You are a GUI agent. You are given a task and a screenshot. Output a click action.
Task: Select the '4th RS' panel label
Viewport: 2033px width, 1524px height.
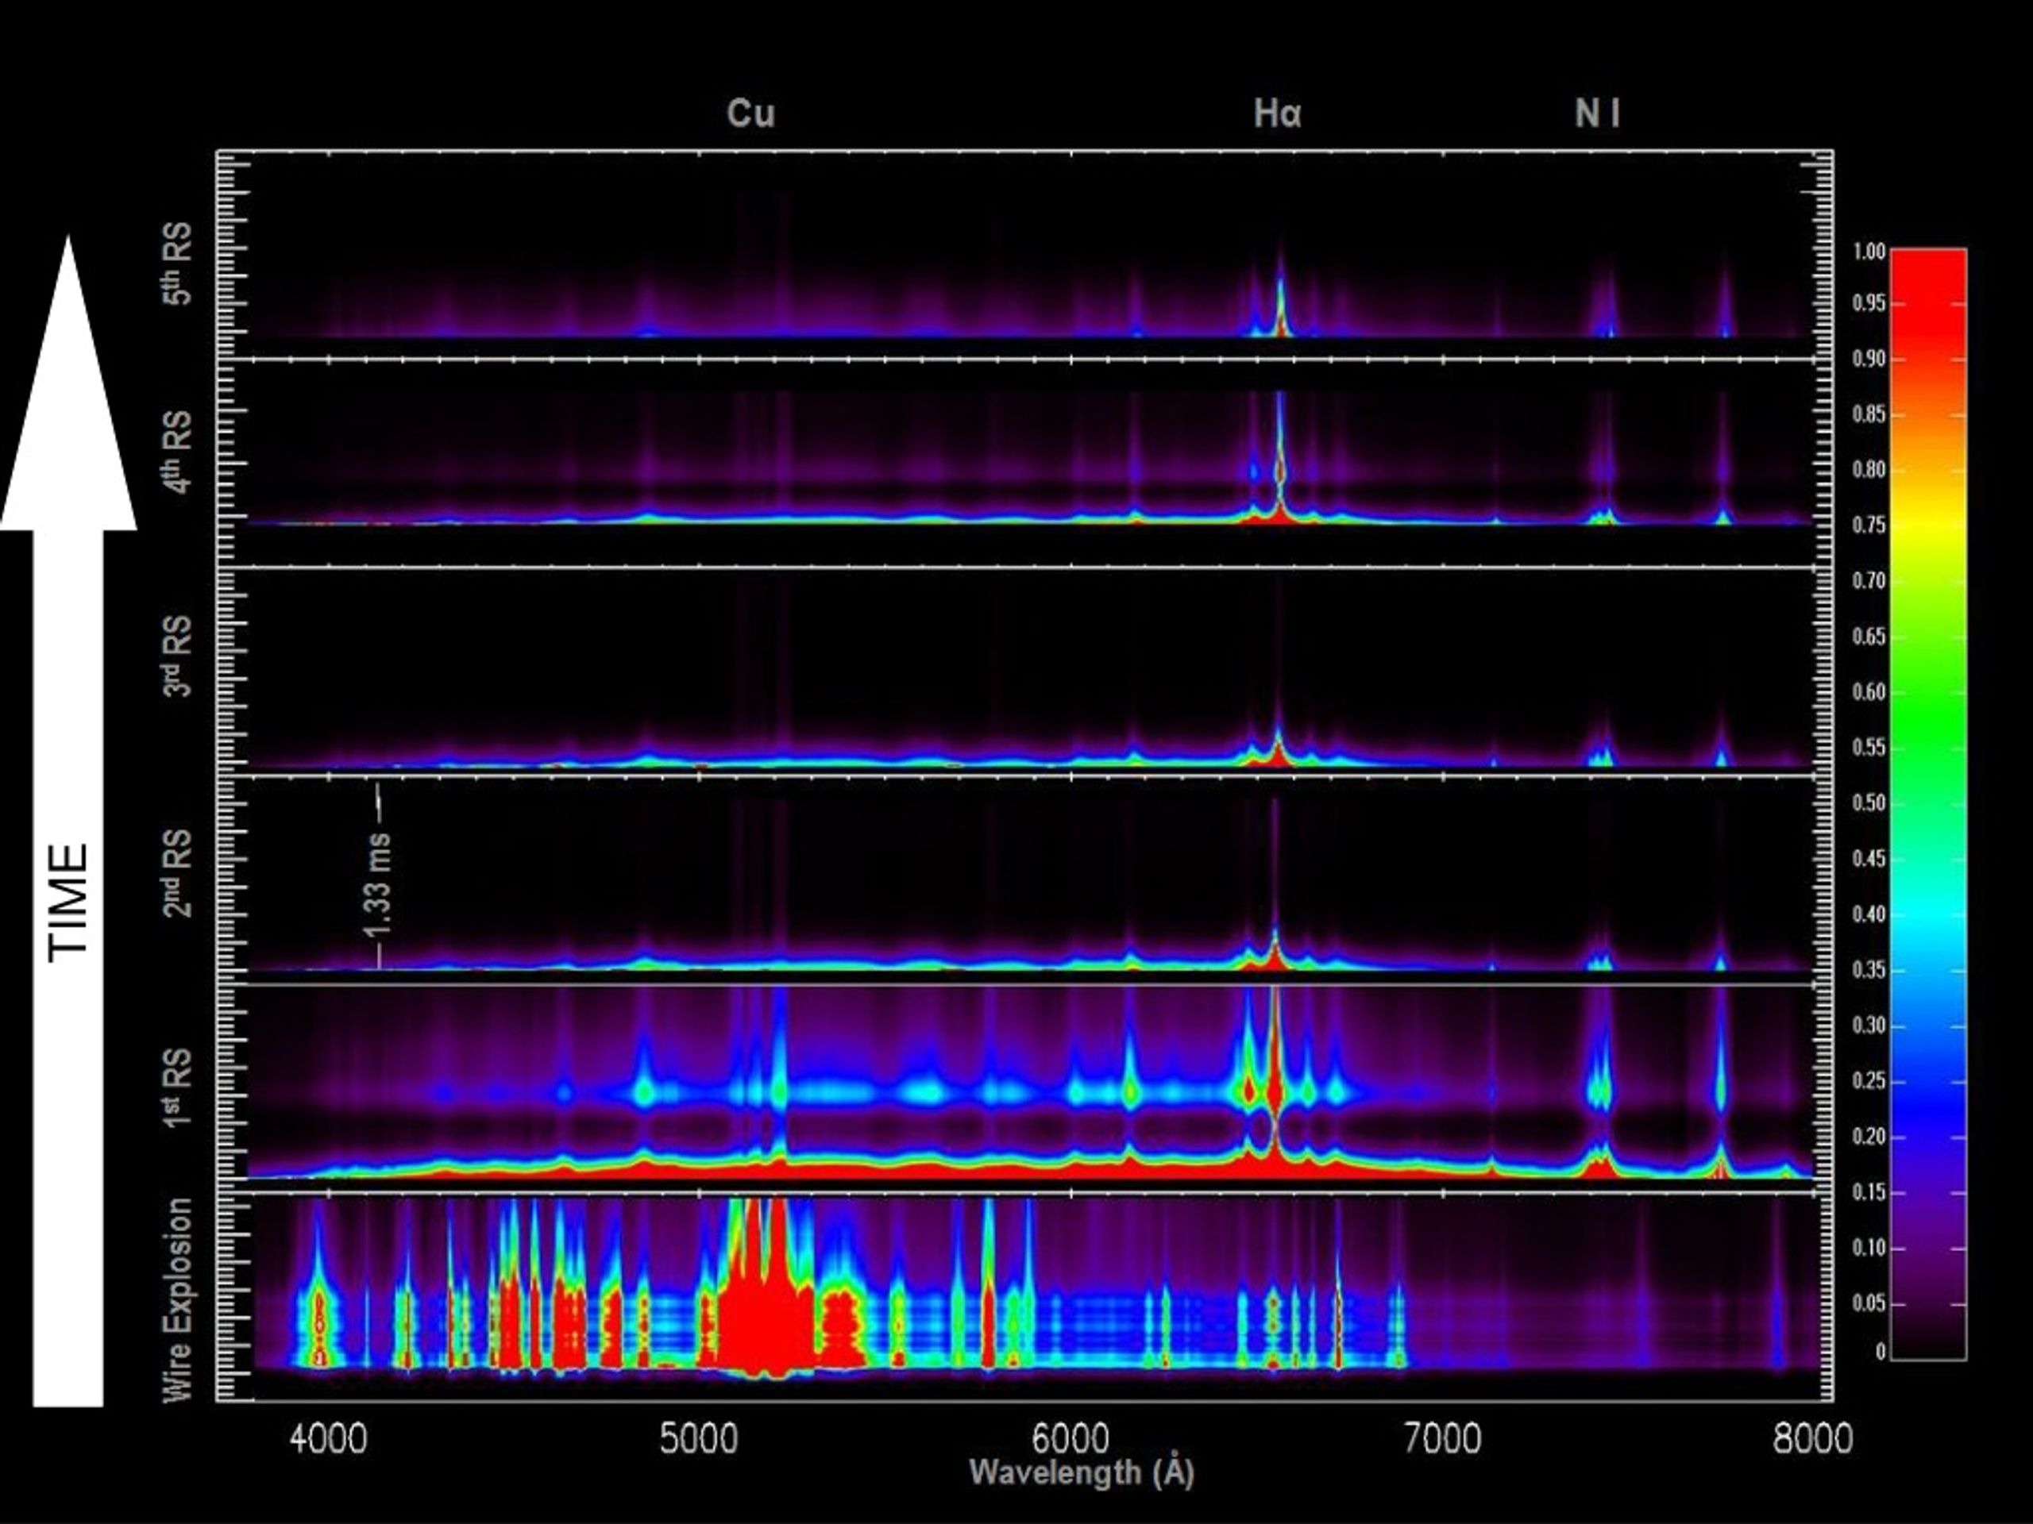[x=176, y=451]
